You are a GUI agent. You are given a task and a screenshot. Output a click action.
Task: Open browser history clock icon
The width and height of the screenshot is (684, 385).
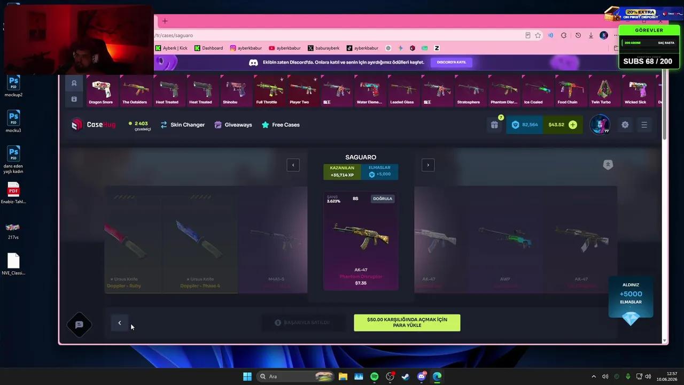pos(578,35)
